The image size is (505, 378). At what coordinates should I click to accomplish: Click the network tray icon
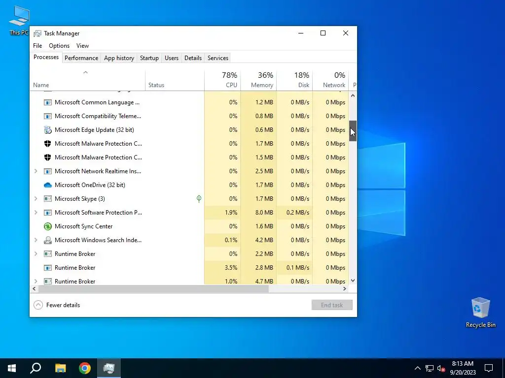(430, 368)
